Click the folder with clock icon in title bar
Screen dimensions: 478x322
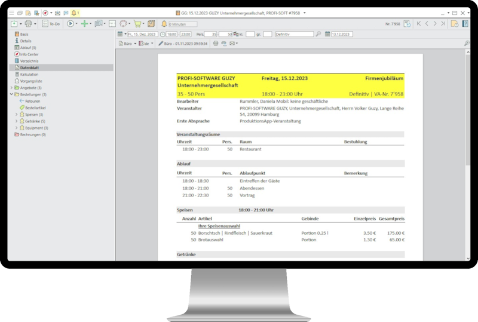(x=28, y=13)
